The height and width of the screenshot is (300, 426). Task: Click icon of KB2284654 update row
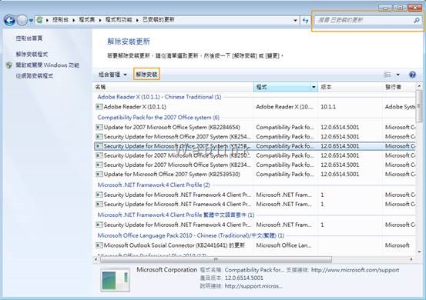[99, 127]
